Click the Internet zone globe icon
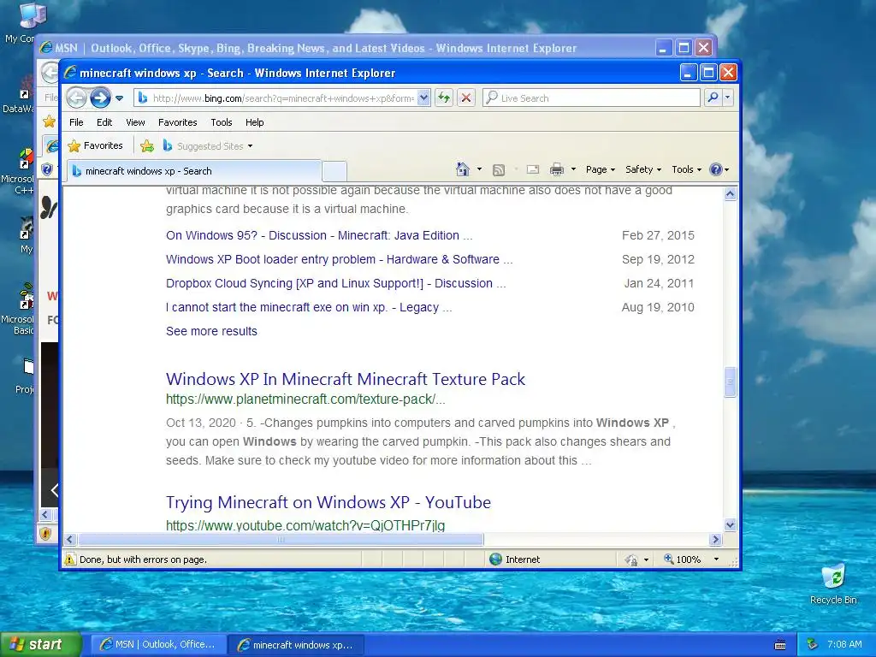This screenshot has height=657, width=876. [x=495, y=559]
